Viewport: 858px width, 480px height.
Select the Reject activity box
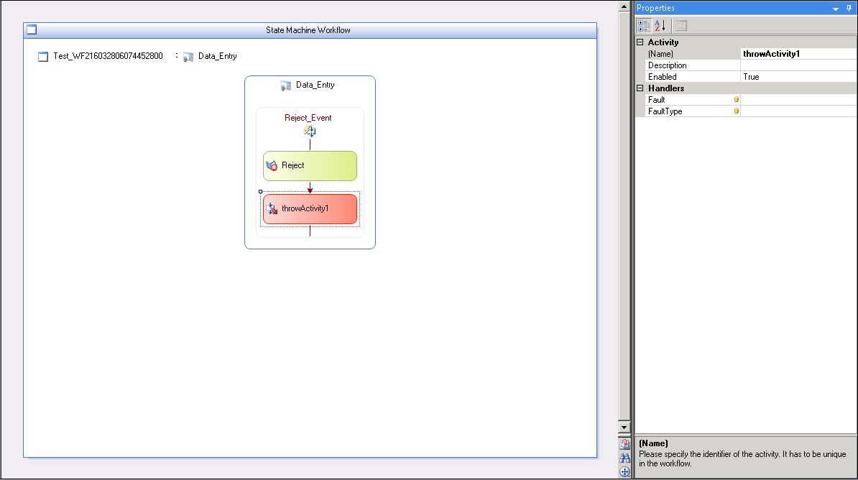[310, 166]
